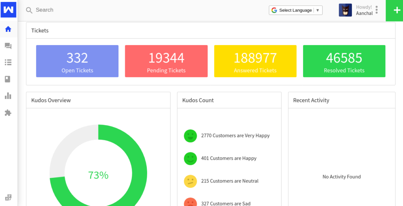The height and width of the screenshot is (206, 403).
Task: Open the puzzle piece apps icon
Action: (8, 113)
